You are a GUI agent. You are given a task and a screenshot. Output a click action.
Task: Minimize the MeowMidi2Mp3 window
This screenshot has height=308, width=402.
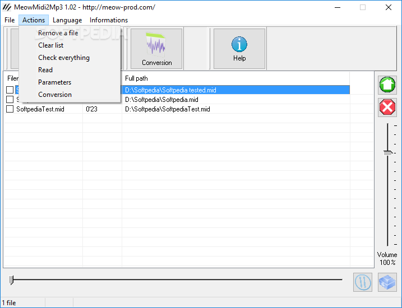(338, 7)
